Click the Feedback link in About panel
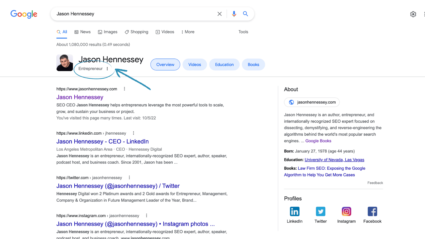425x239 pixels. point(375,183)
